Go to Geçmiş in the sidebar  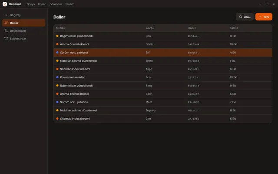tap(24, 15)
